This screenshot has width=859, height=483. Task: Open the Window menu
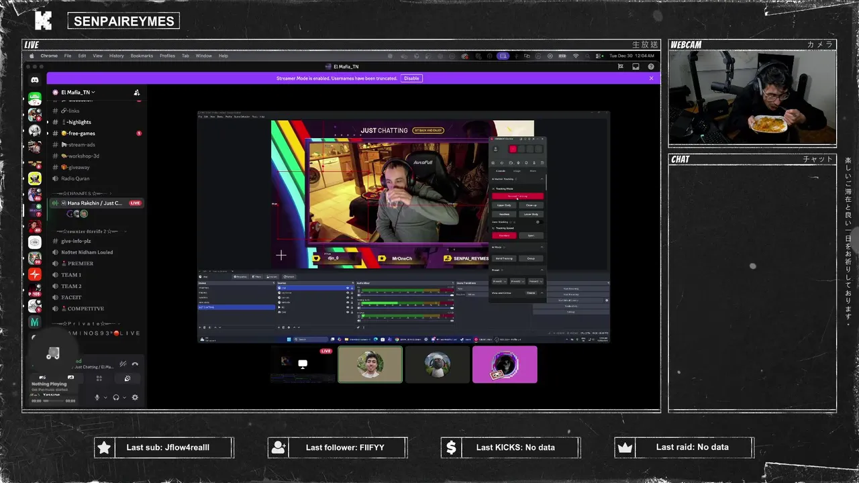click(203, 56)
